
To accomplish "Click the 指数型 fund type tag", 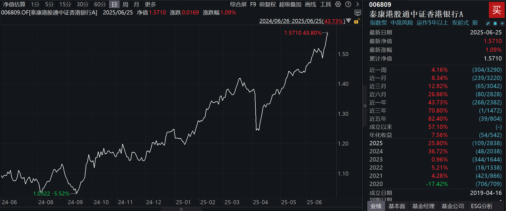I will [x=378, y=23].
